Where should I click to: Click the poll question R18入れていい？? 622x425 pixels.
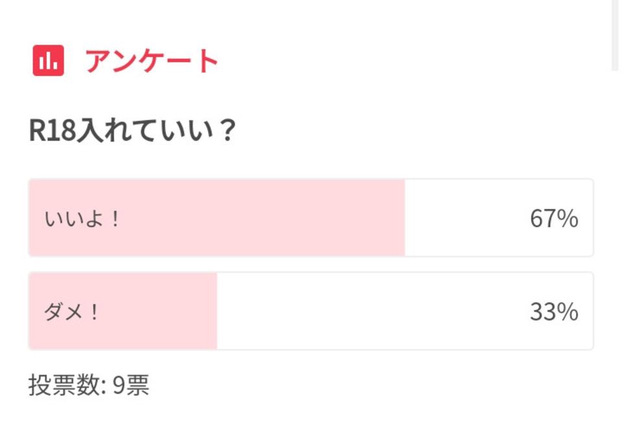[x=132, y=130]
